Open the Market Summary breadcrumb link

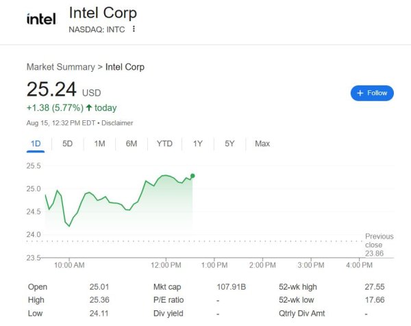(60, 67)
